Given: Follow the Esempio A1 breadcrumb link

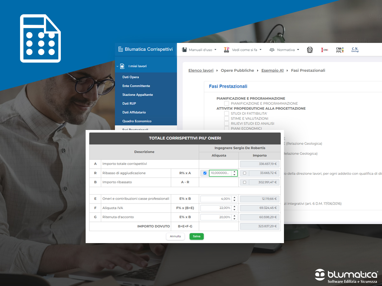Looking at the screenshot, I should coord(272,71).
